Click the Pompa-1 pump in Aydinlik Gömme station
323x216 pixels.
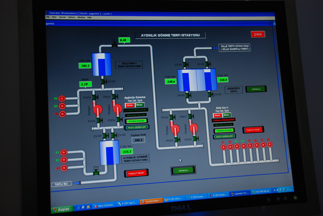(97, 109)
